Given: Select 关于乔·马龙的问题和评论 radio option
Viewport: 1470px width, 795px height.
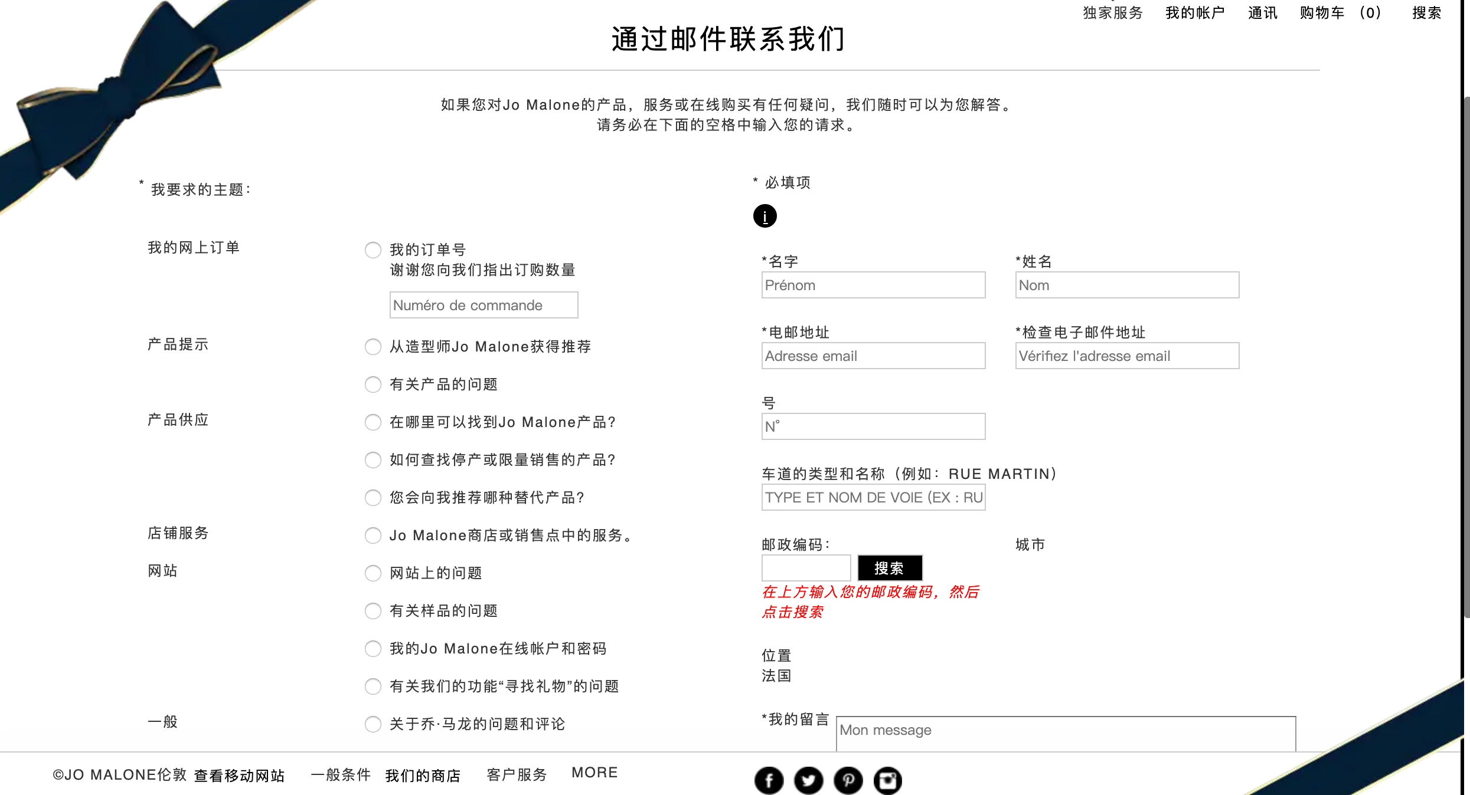Looking at the screenshot, I should point(373,724).
